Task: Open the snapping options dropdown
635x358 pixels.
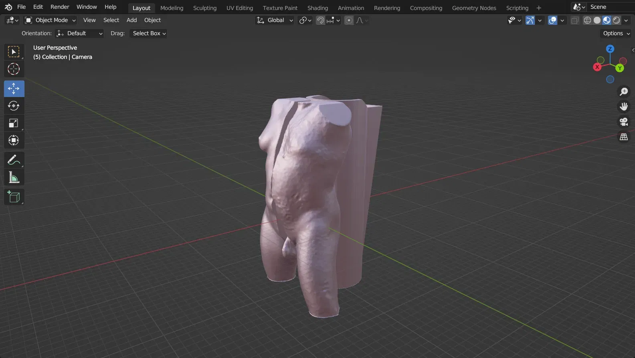Action: [x=333, y=20]
